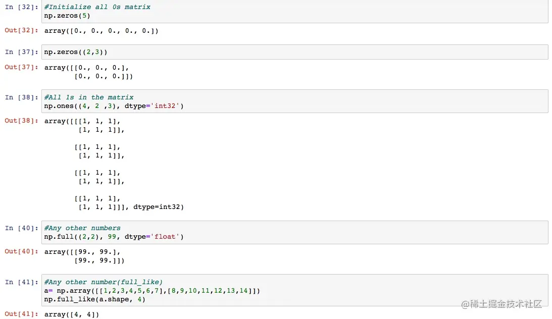
Task: Click the Out[40] output prompt
Action: 21,252
